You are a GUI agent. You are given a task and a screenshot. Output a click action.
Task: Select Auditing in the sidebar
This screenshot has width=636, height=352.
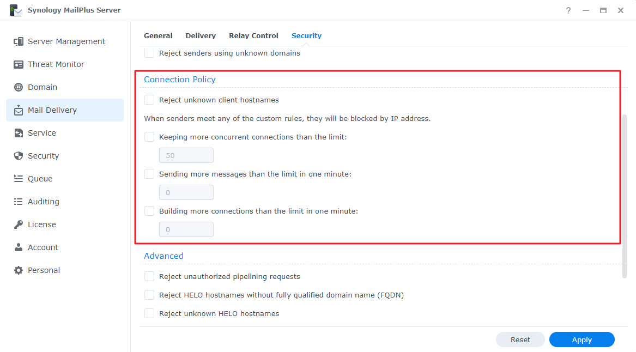click(x=44, y=201)
